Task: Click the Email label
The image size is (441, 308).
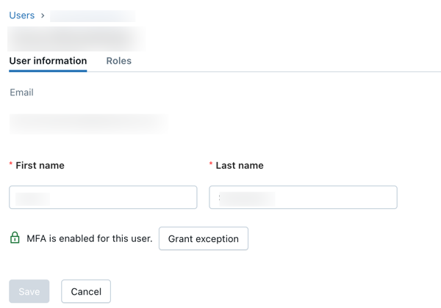Action: tap(21, 92)
